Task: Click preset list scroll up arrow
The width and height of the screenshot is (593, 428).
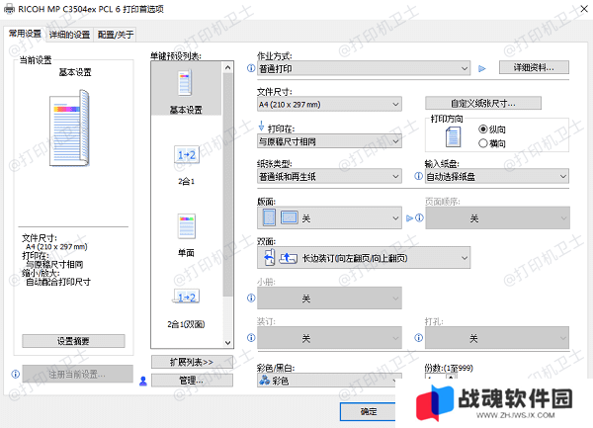Action: tap(227, 67)
